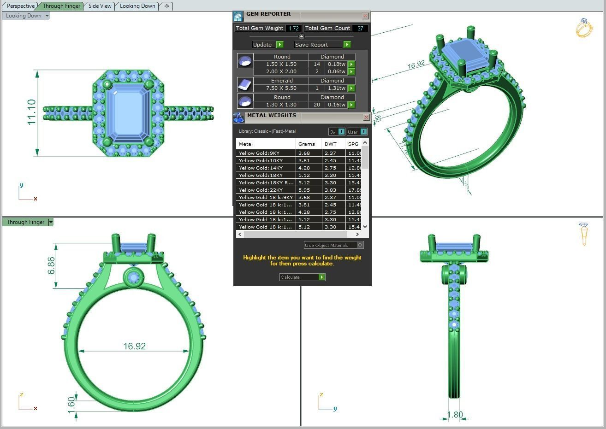Click the plus icon to add a viewport tab
This screenshot has height=429, width=606.
point(166,6)
